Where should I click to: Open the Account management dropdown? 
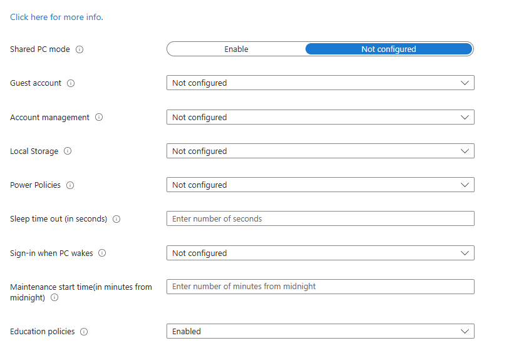tap(321, 118)
